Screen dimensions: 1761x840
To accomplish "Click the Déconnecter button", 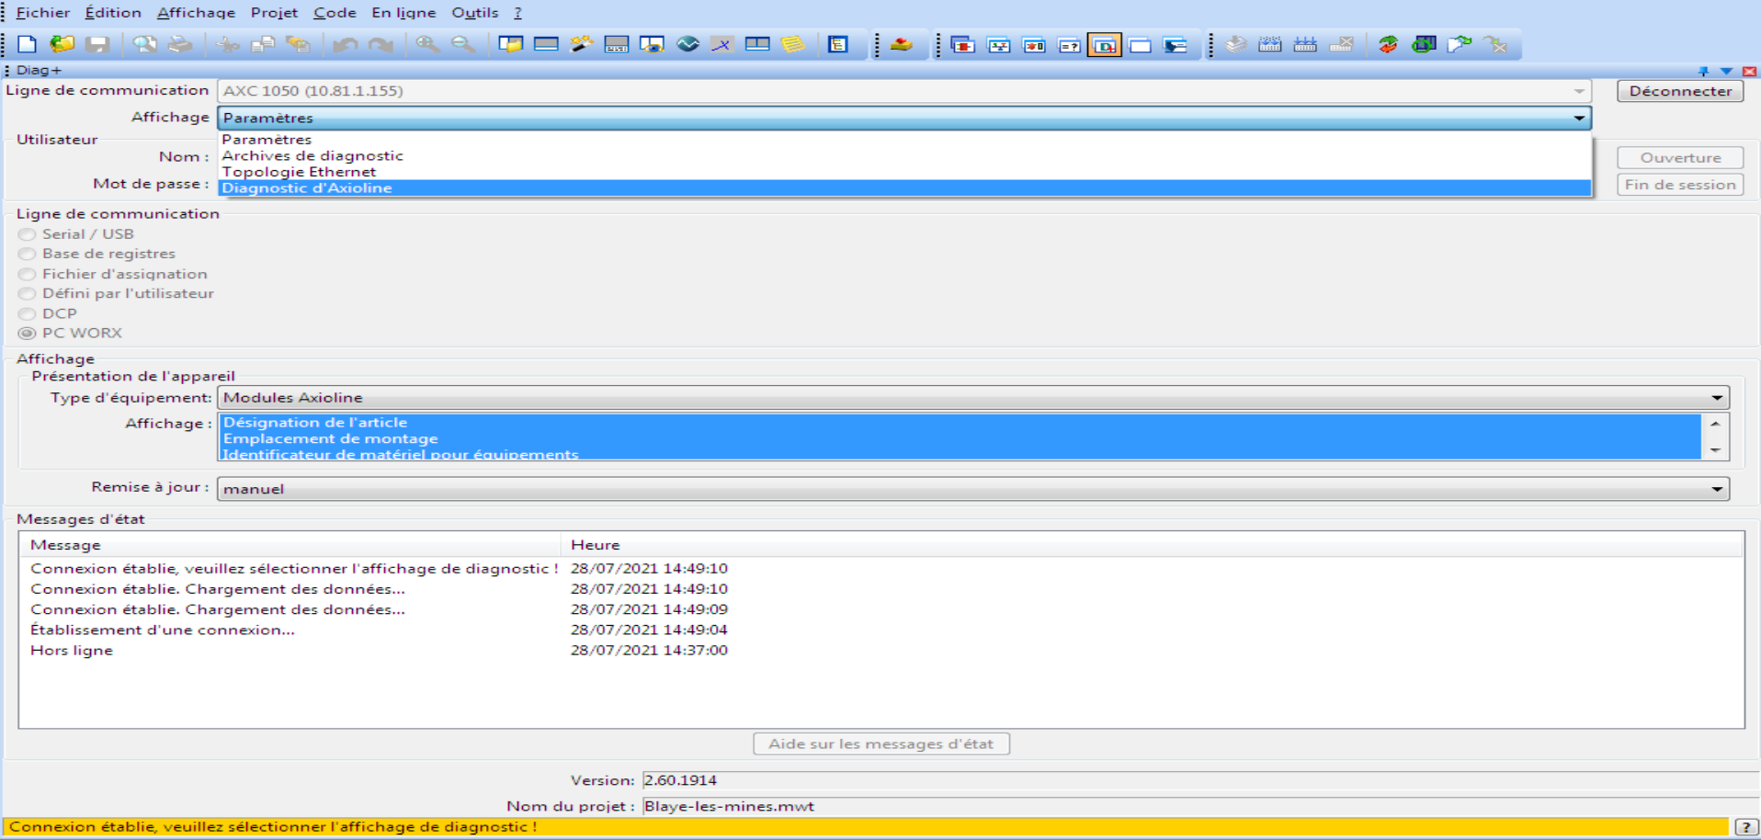I will (1679, 91).
